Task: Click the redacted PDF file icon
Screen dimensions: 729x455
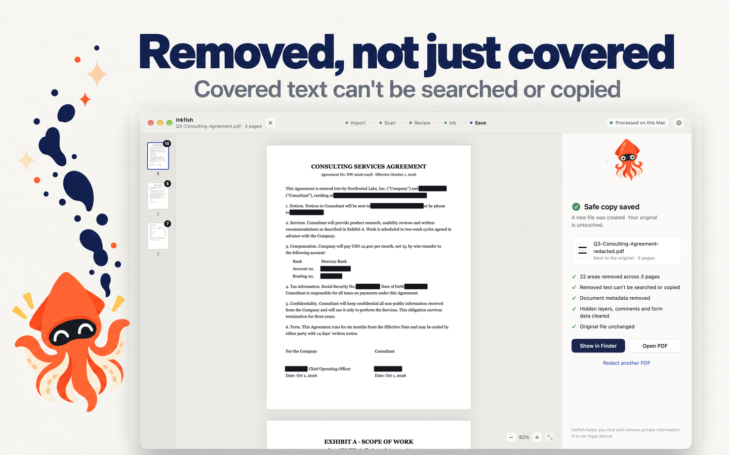Action: point(583,250)
